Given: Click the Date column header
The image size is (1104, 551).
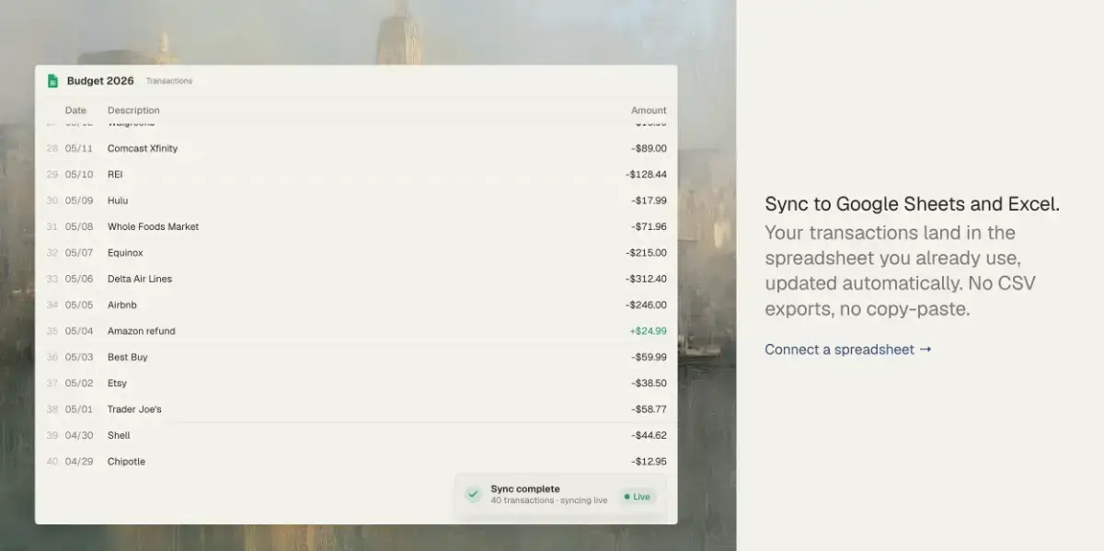Looking at the screenshot, I should [x=75, y=110].
